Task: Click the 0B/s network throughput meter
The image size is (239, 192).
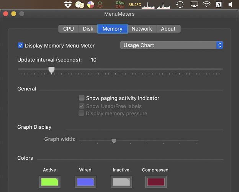Action: 120,5
